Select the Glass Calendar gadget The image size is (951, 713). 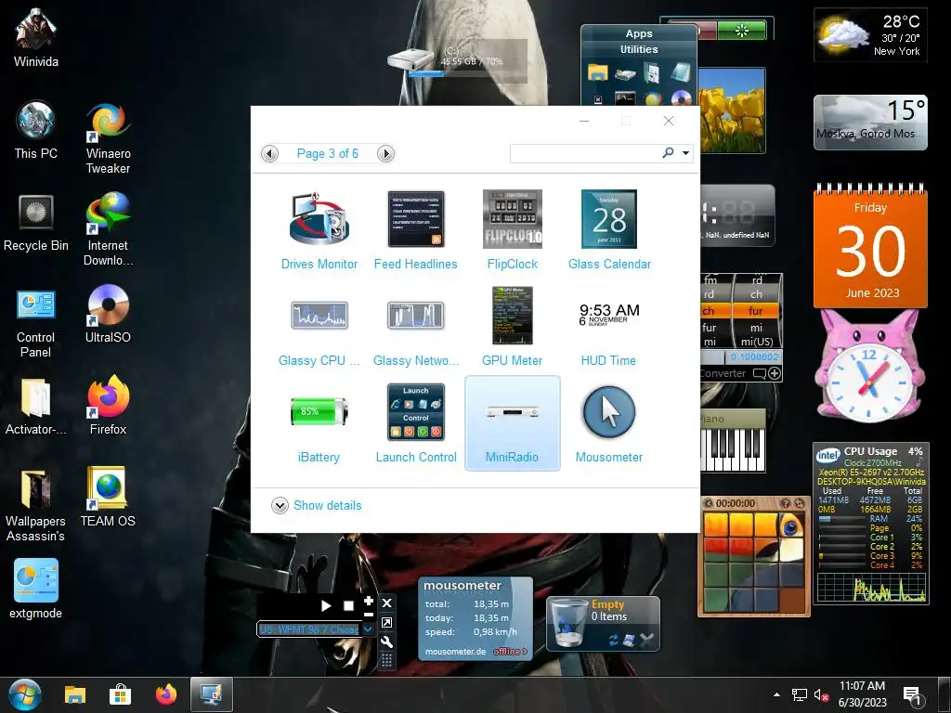(609, 230)
